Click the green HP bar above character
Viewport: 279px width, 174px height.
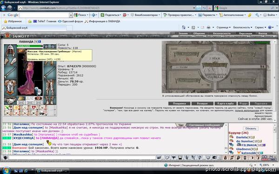pyautogui.click(x=30, y=46)
